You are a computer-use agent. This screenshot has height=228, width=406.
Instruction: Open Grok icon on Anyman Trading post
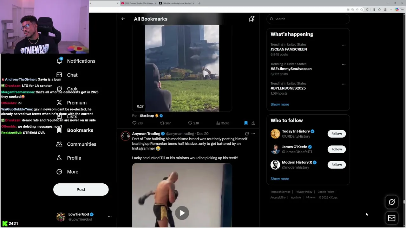coord(247,134)
